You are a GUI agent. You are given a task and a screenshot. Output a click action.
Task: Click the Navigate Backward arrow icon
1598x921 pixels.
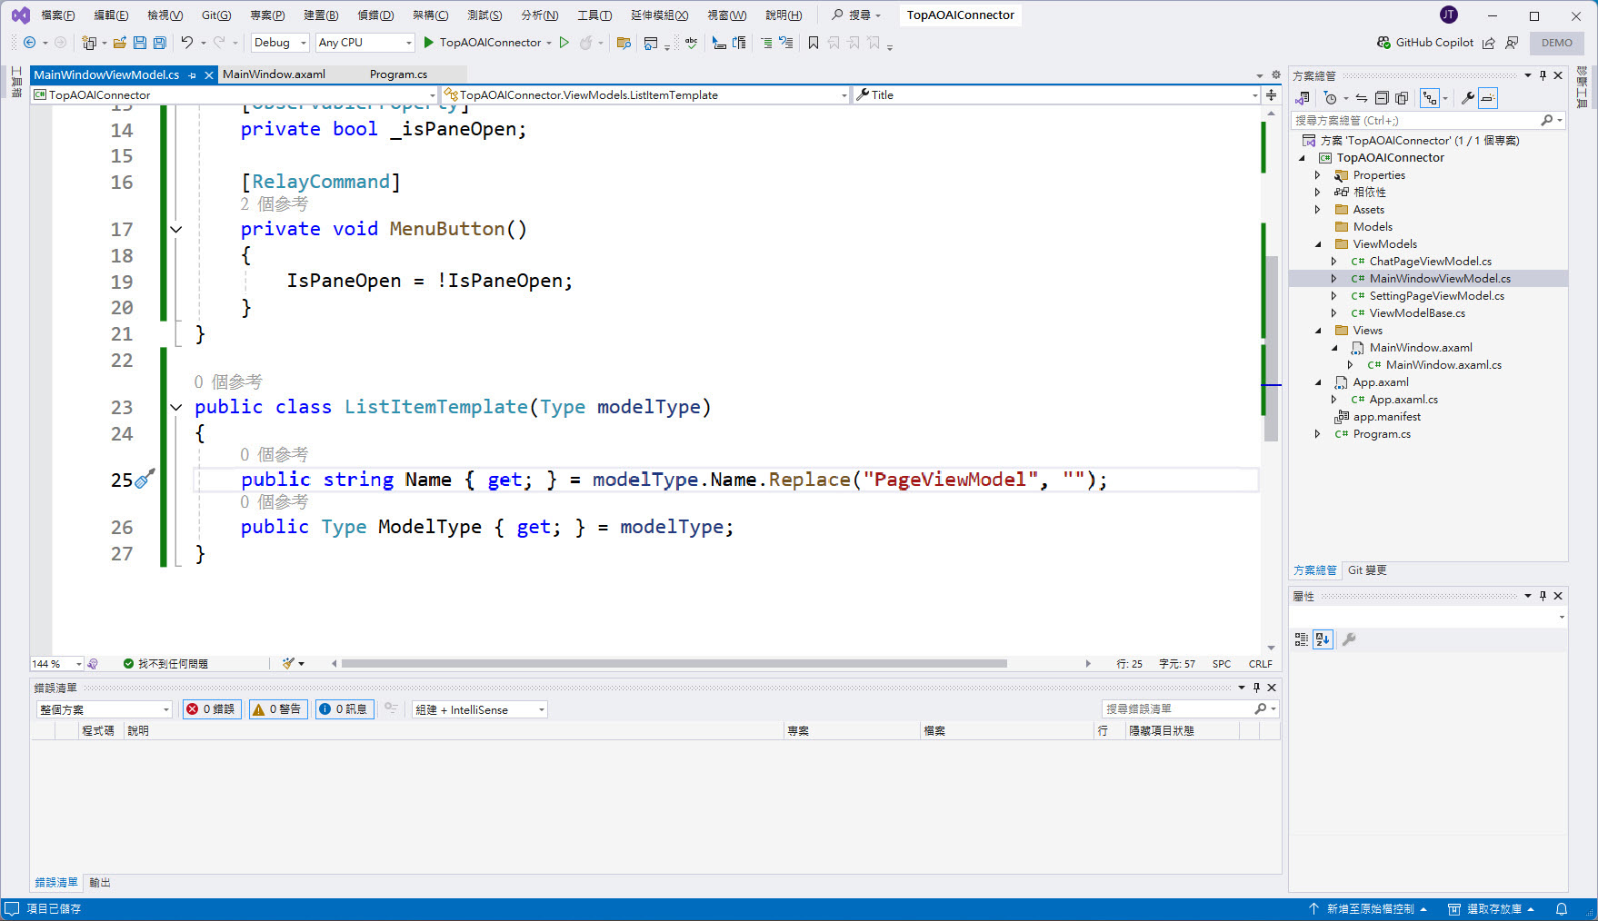29,43
